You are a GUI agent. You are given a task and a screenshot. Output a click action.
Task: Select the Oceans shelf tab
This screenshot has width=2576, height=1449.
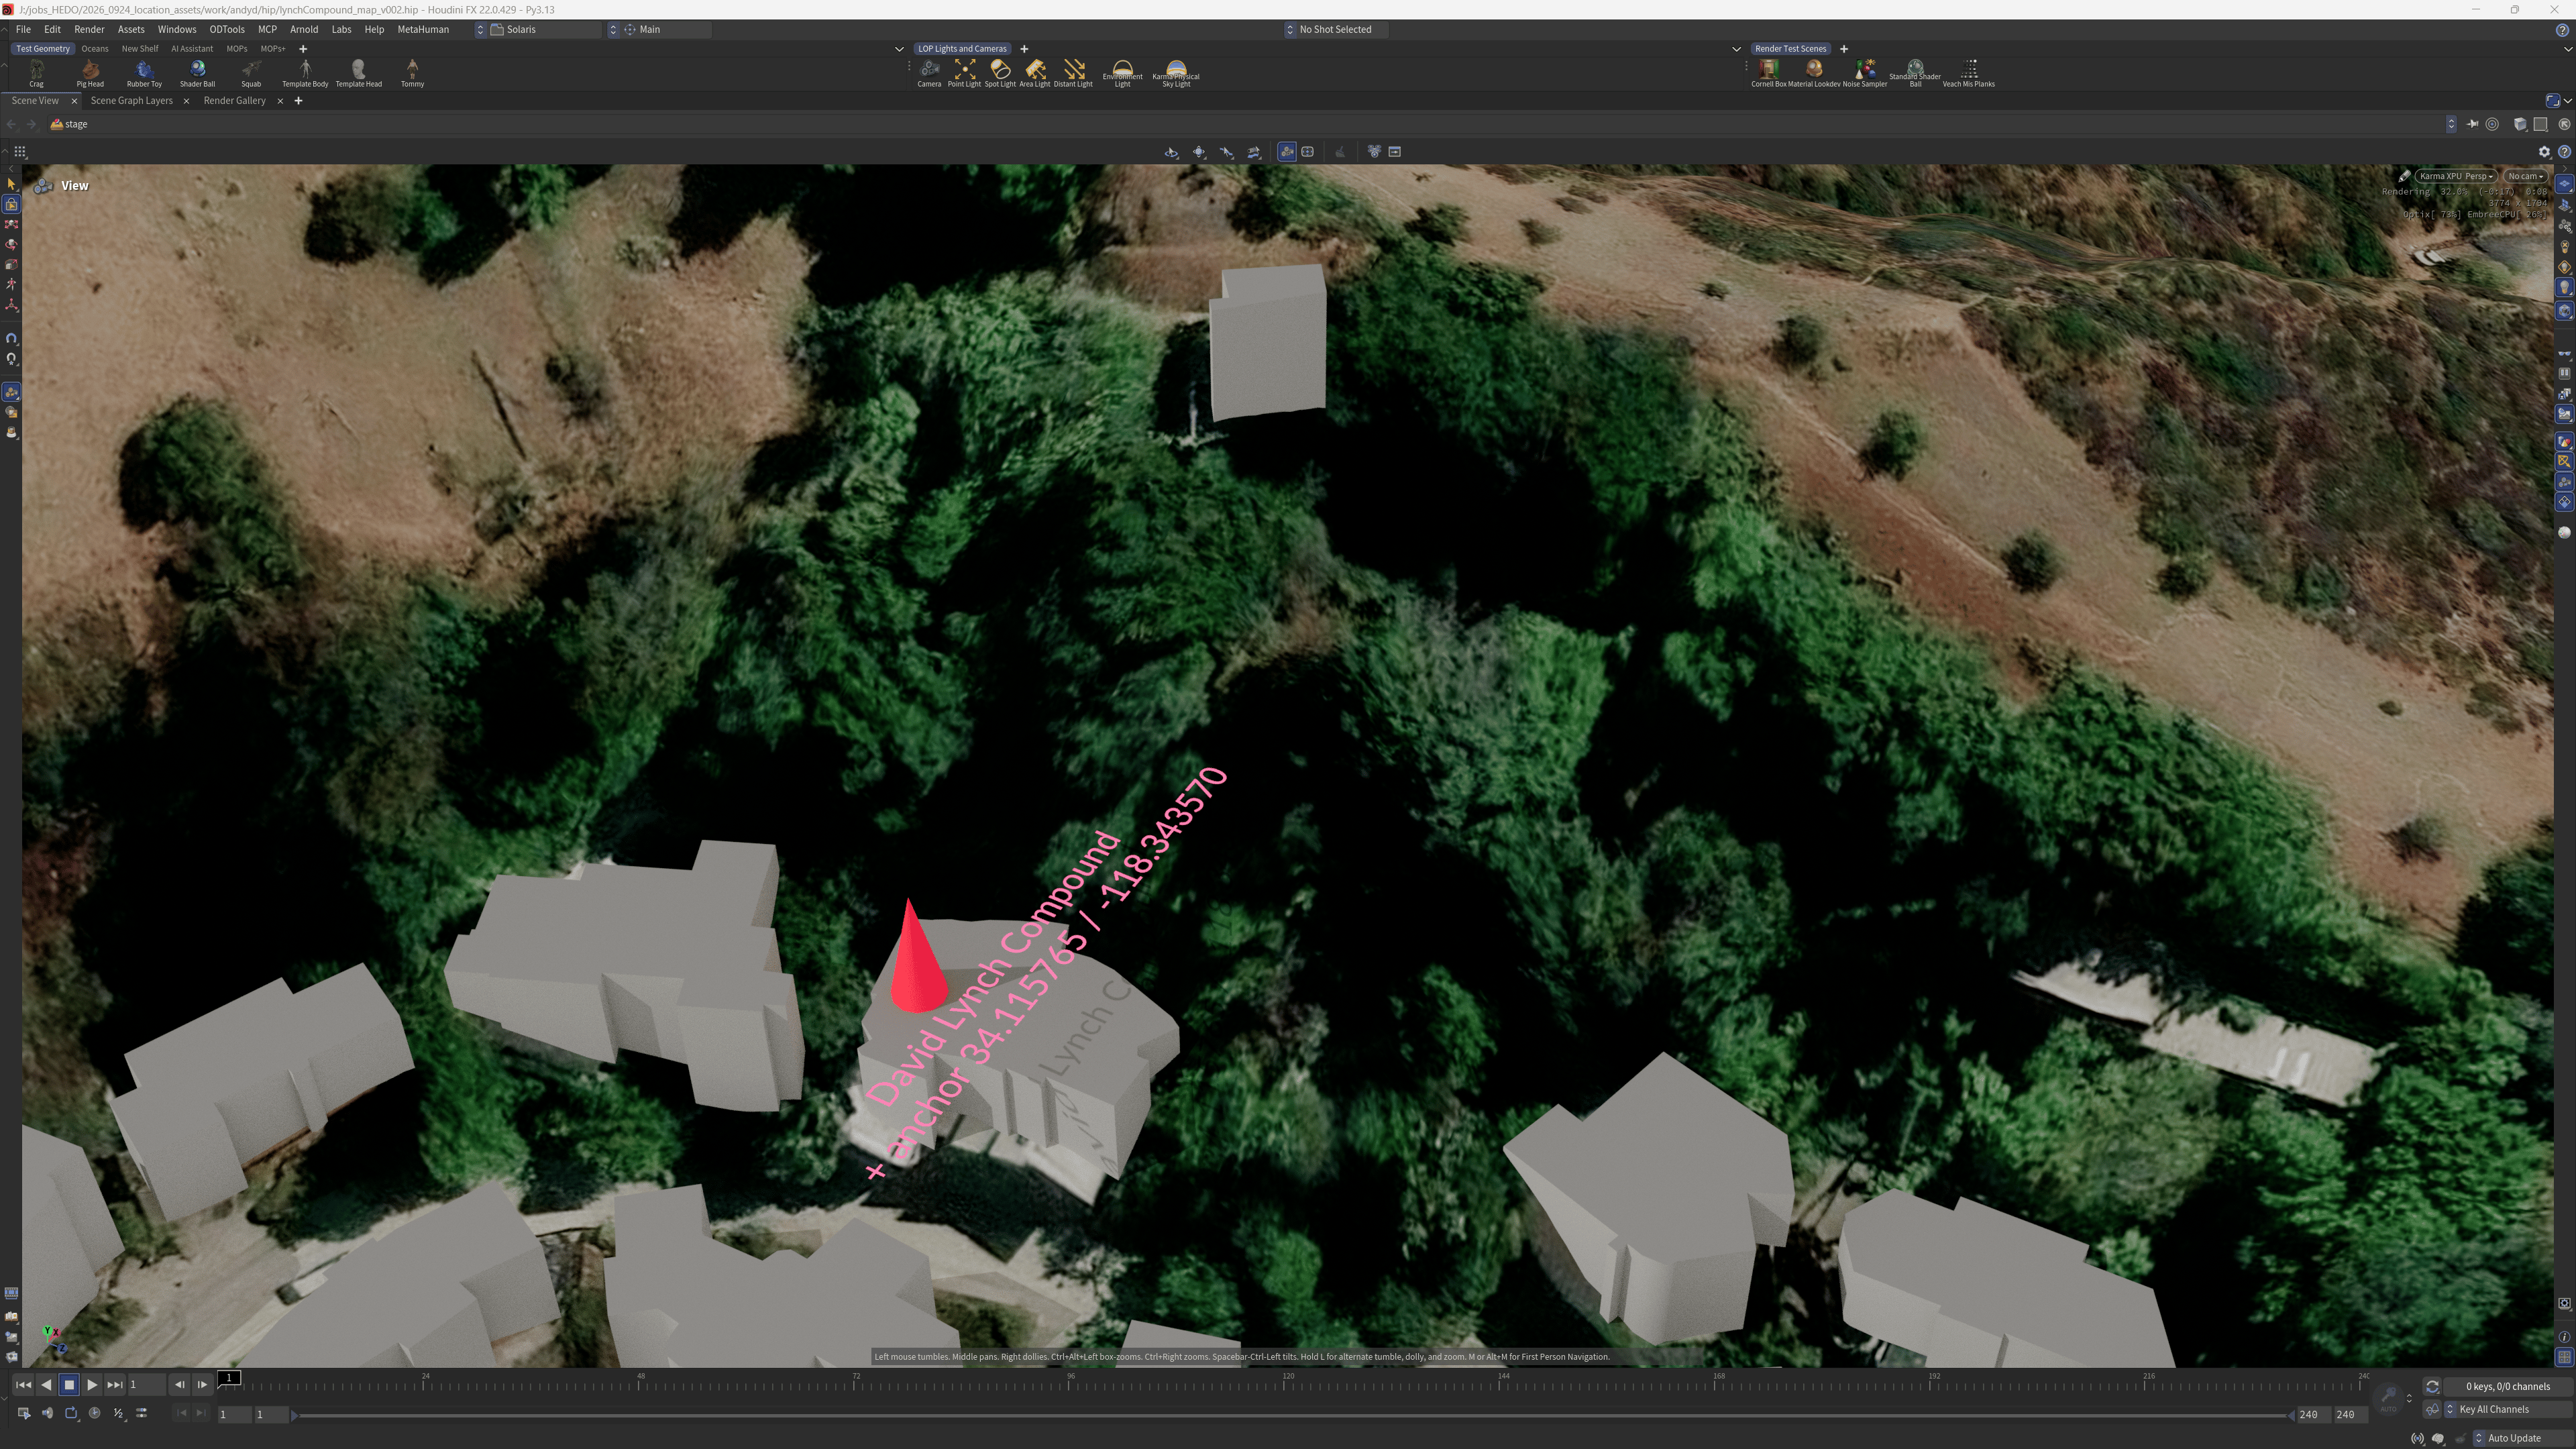(x=95, y=48)
